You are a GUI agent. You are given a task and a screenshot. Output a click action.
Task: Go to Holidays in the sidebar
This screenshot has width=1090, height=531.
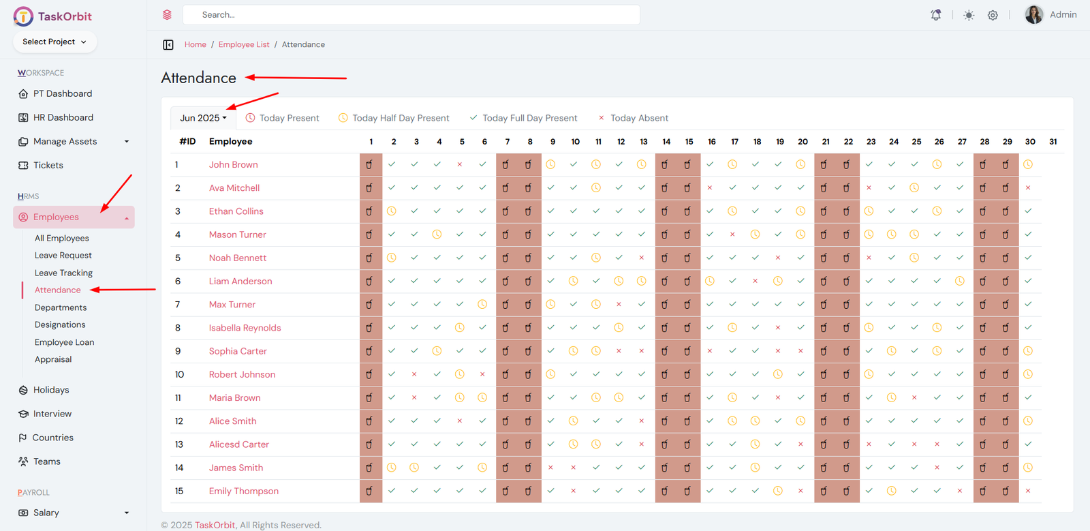(x=51, y=390)
